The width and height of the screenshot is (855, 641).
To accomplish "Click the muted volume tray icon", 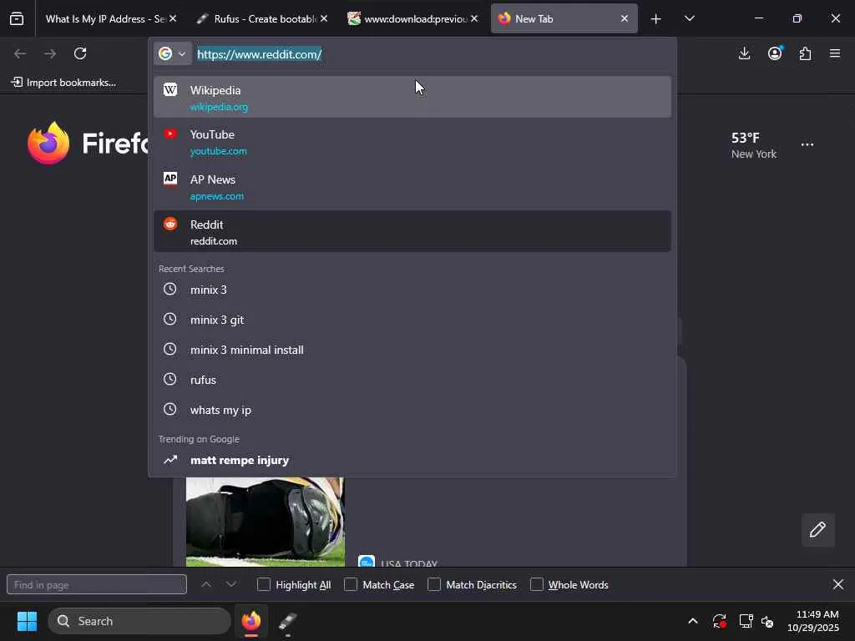I will point(768,621).
